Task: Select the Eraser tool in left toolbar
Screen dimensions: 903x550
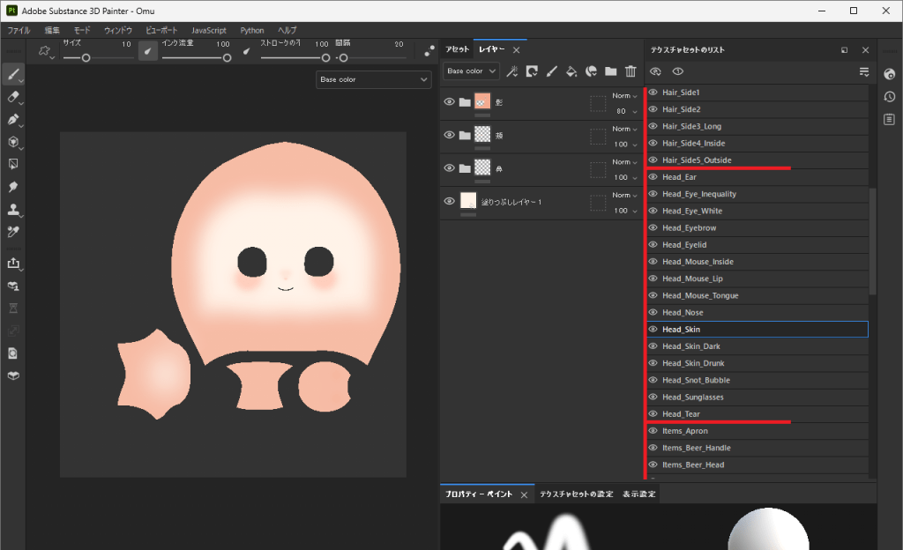Action: pos(13,97)
